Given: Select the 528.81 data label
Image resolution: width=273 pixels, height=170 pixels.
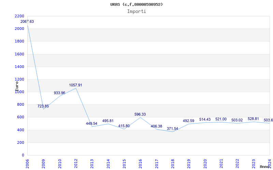Looking at the screenshot, I should [253, 119].
